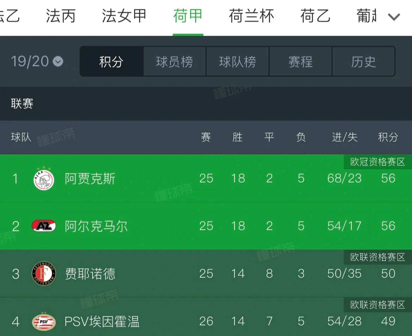Click the AZ Alkmaar team logo
The width and height of the screenshot is (412, 336).
44,226
